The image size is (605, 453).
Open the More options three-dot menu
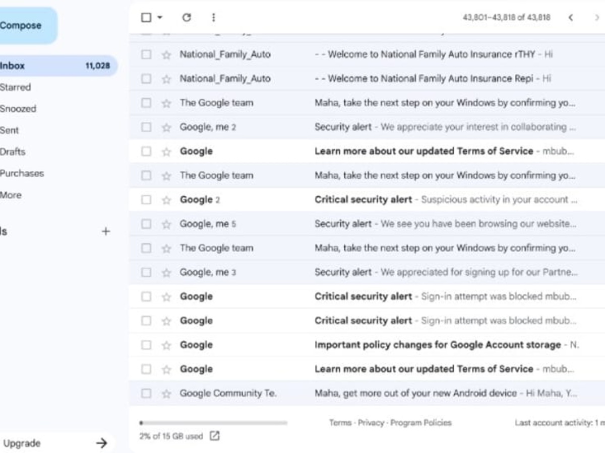point(213,18)
